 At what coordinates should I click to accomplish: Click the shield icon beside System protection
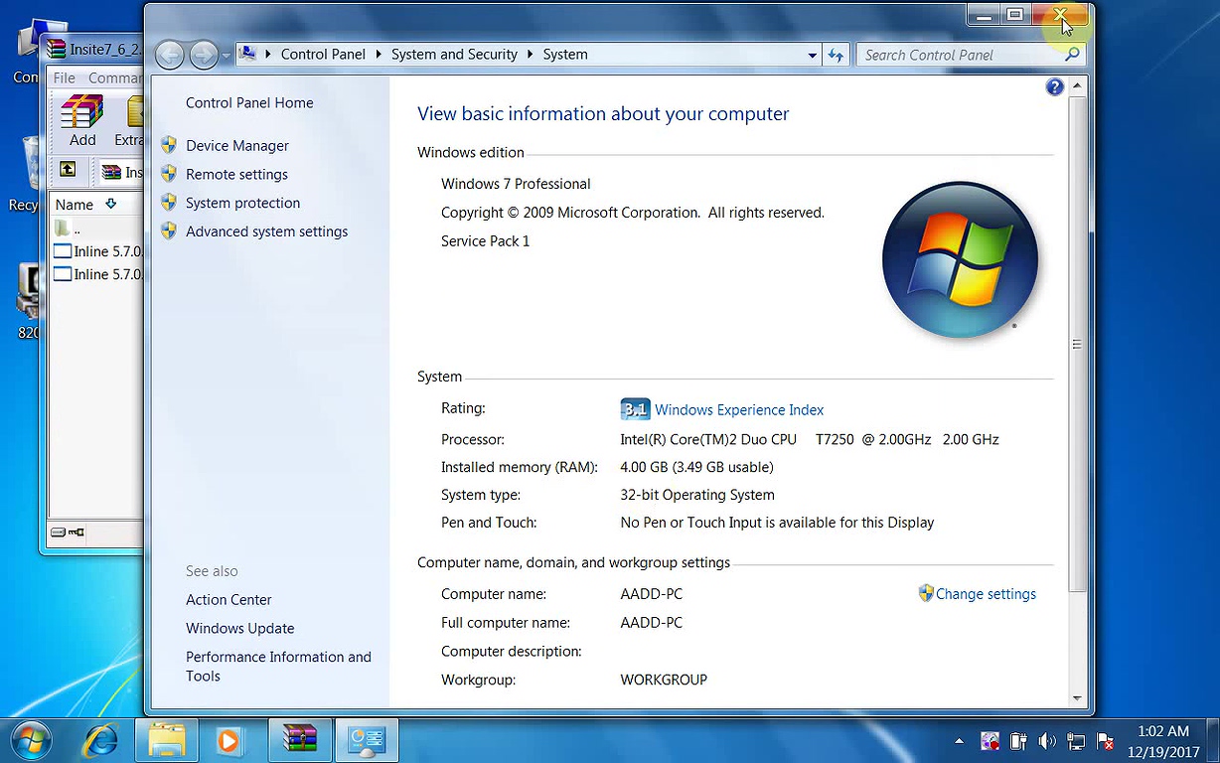point(169,203)
